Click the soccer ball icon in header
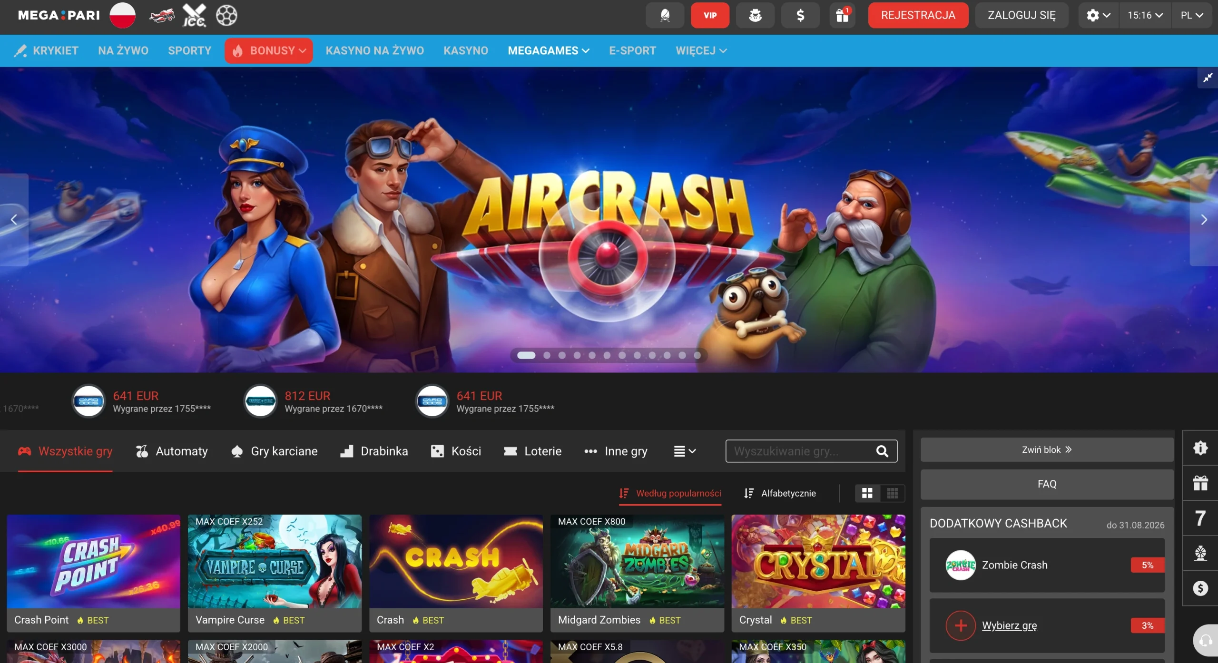Screen dimensions: 1218x663 [x=226, y=16]
